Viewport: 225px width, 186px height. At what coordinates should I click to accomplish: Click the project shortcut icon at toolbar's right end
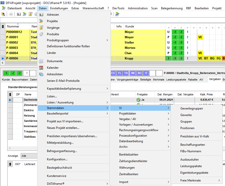tap(117, 14)
